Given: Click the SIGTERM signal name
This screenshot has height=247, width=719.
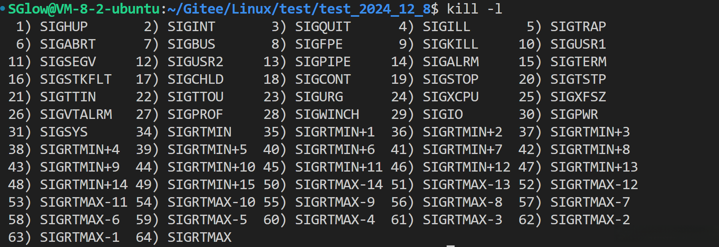Looking at the screenshot, I should pyautogui.click(x=578, y=62).
